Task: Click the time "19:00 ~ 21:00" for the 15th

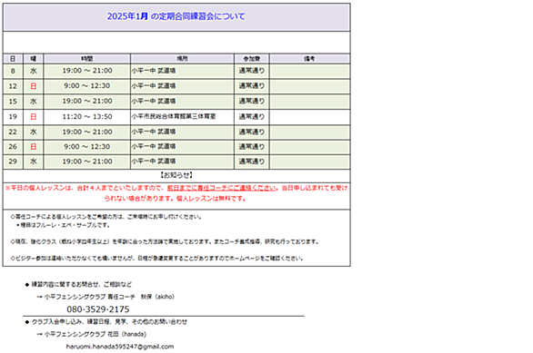Action: tap(87, 101)
